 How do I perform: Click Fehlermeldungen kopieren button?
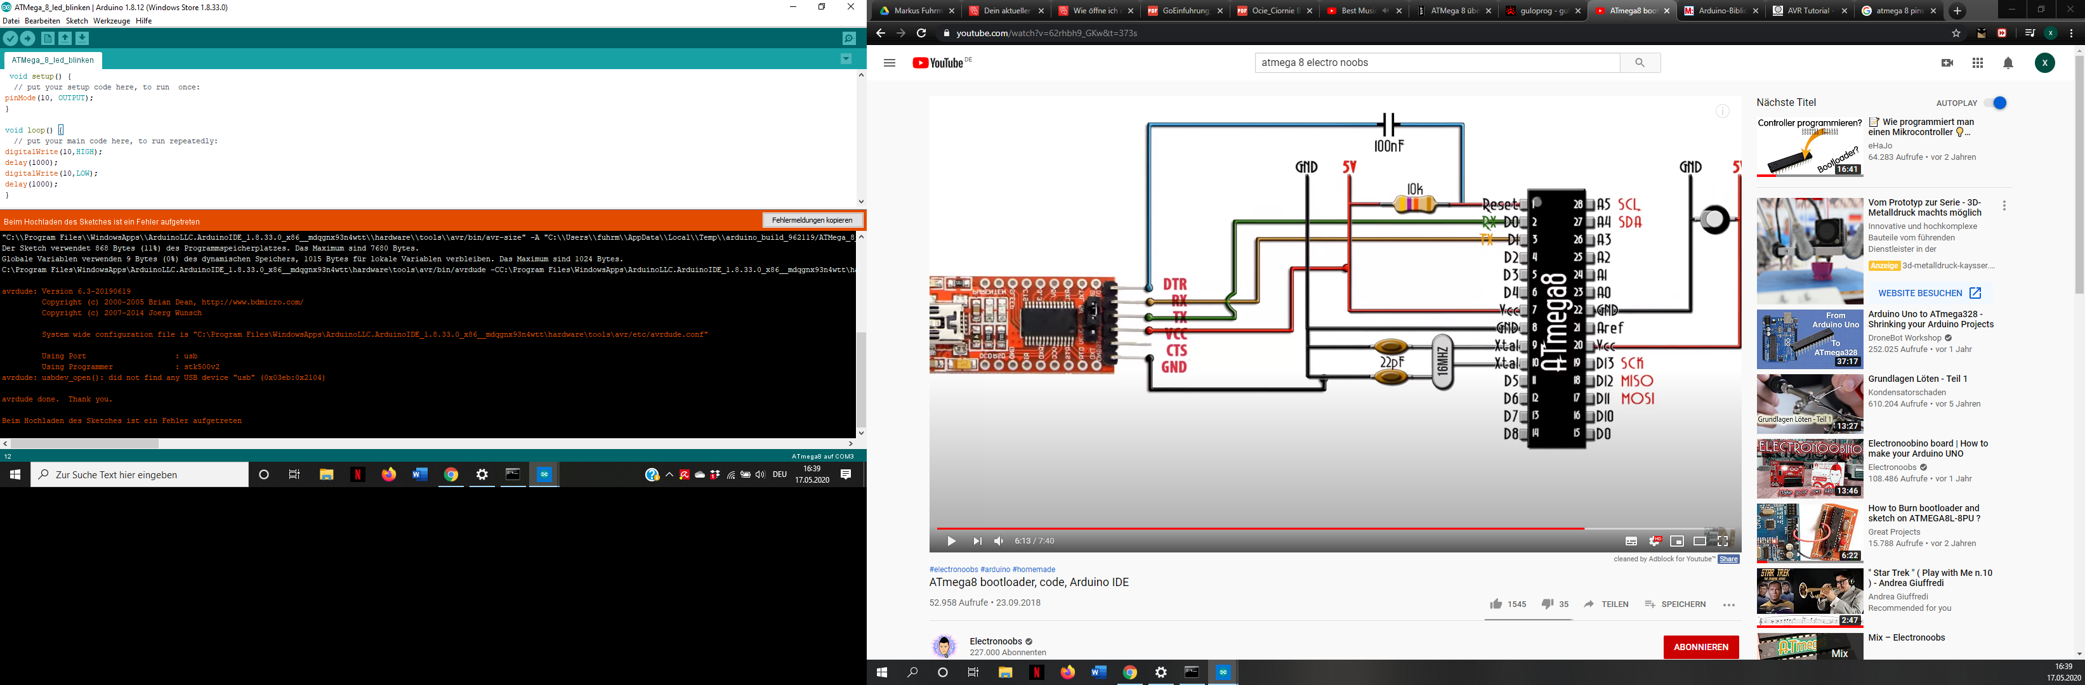click(812, 220)
